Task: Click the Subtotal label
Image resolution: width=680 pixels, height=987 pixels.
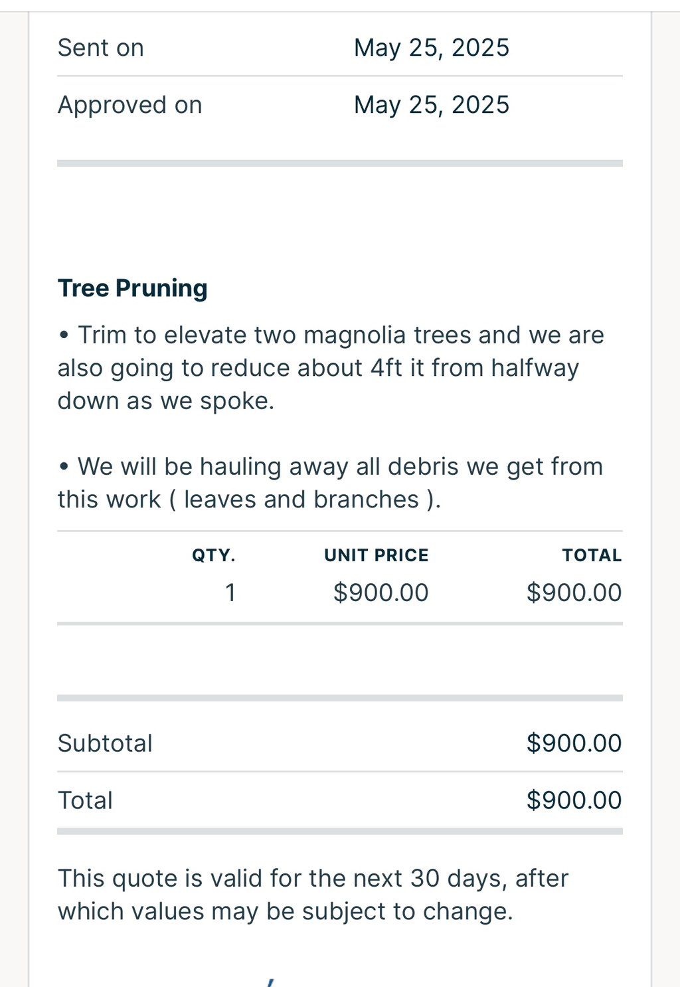Action: click(105, 743)
